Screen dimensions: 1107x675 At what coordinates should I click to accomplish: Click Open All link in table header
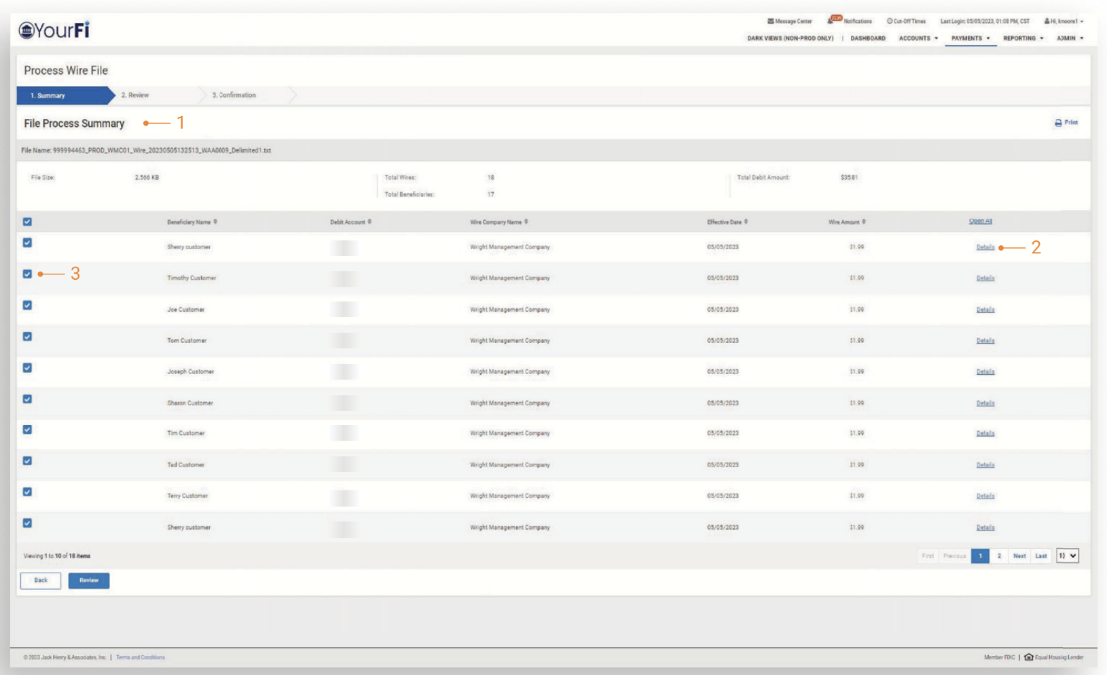pos(980,221)
